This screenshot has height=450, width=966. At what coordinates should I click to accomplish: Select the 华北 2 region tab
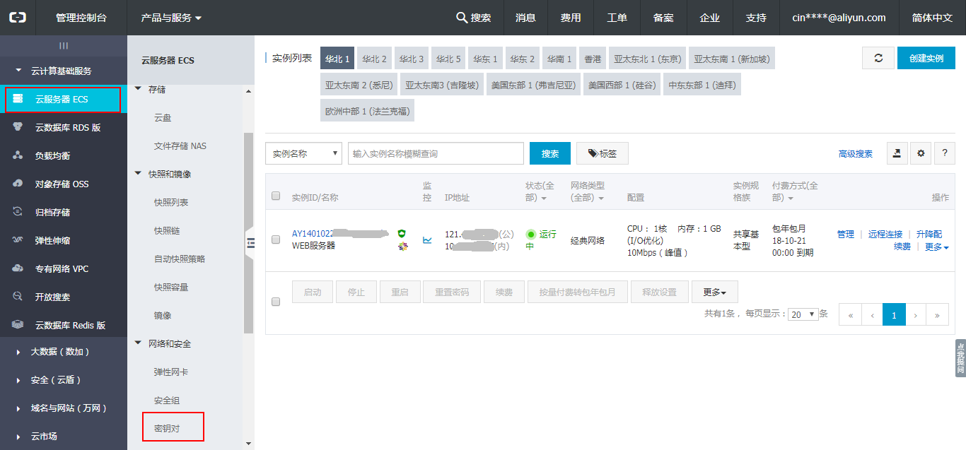tap(374, 59)
